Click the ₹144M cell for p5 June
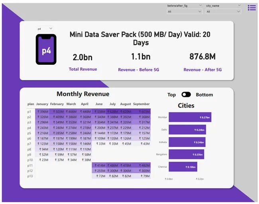Image resolution: width=259 pixels, height=204 pixels. coord(100,133)
